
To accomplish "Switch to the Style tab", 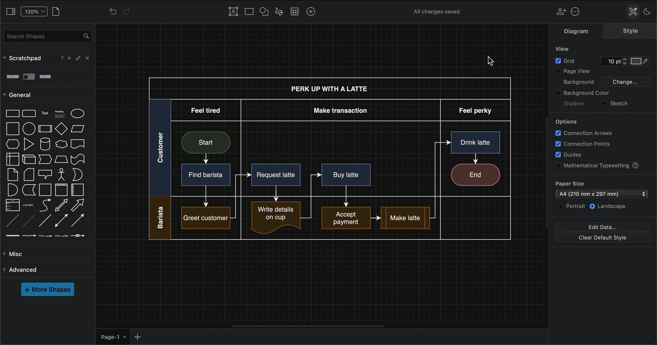I will coord(630,31).
